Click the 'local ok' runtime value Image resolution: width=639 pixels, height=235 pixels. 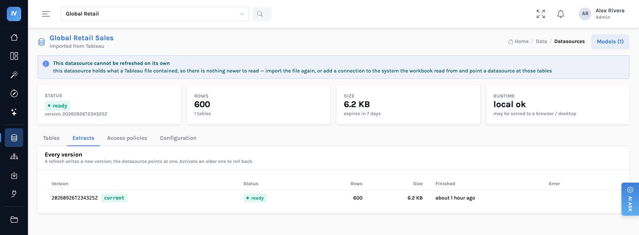510,104
